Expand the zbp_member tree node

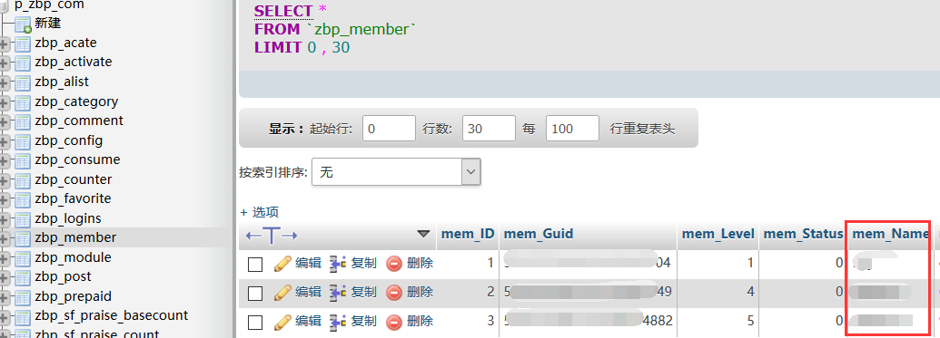5,239
